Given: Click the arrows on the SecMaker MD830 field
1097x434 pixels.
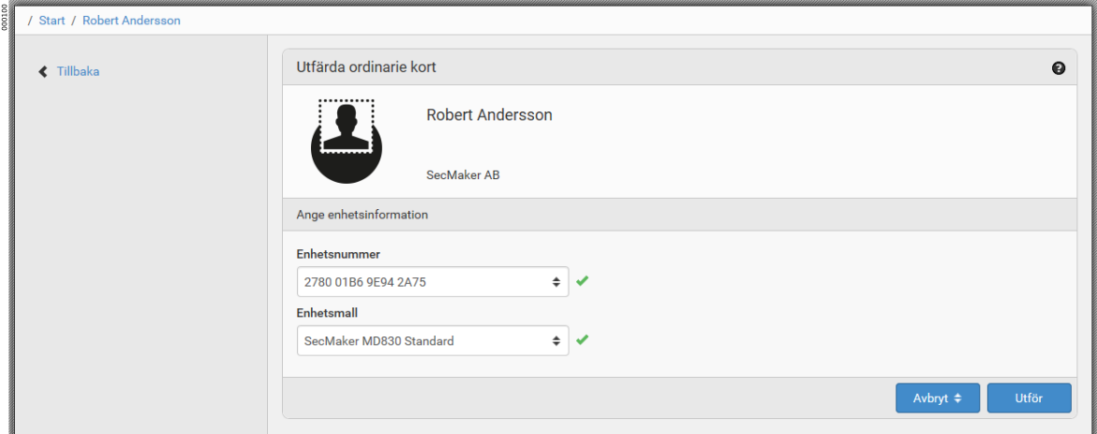Looking at the screenshot, I should pos(556,341).
